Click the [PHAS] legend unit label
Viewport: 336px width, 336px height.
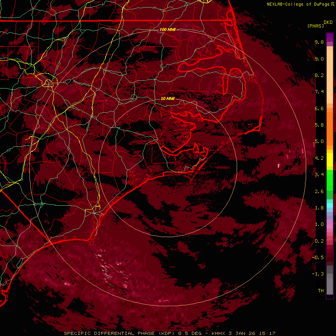click(x=315, y=26)
